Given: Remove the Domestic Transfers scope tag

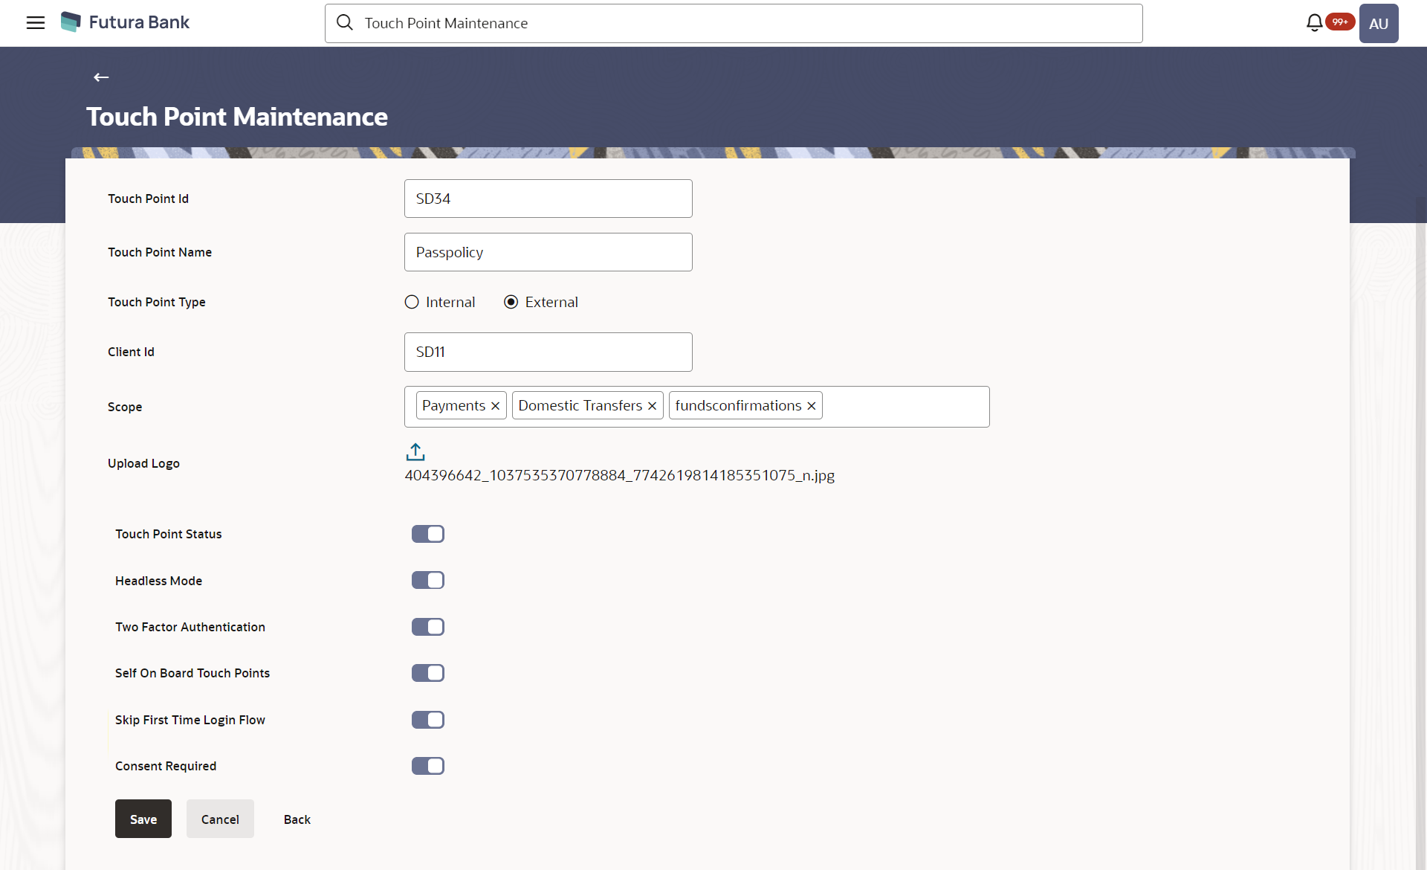Looking at the screenshot, I should (652, 406).
